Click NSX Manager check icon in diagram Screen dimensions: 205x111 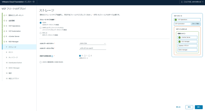point(180,42)
